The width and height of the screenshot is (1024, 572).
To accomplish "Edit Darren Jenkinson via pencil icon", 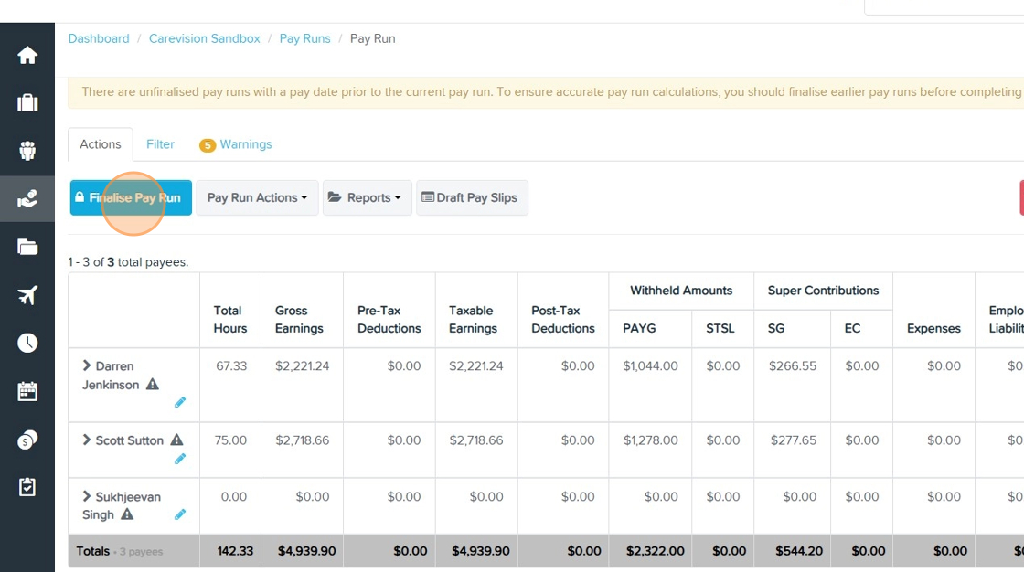I will pos(180,402).
